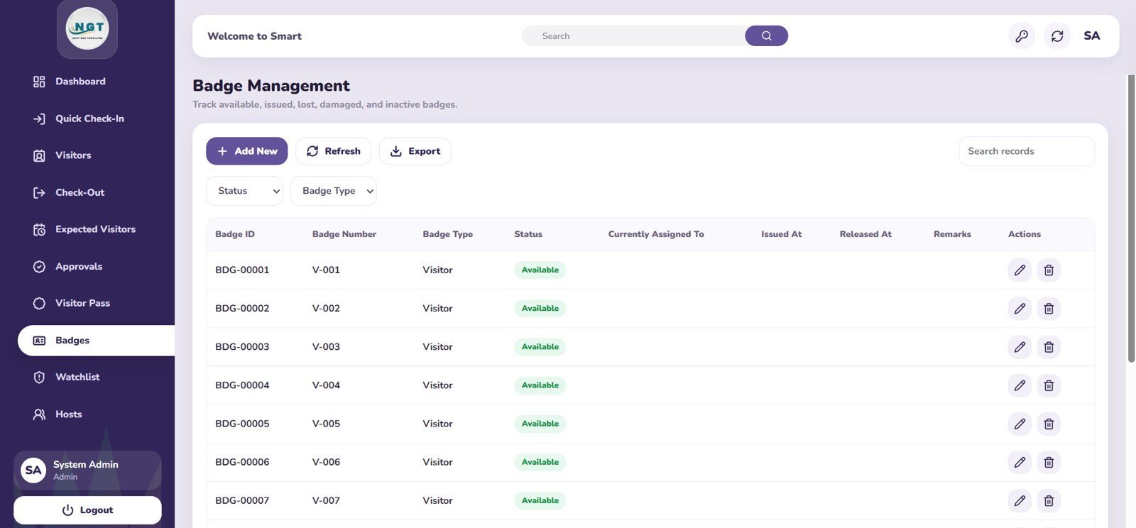Click the Currently Assigned To header
This screenshot has width=1136, height=528.
(x=656, y=234)
